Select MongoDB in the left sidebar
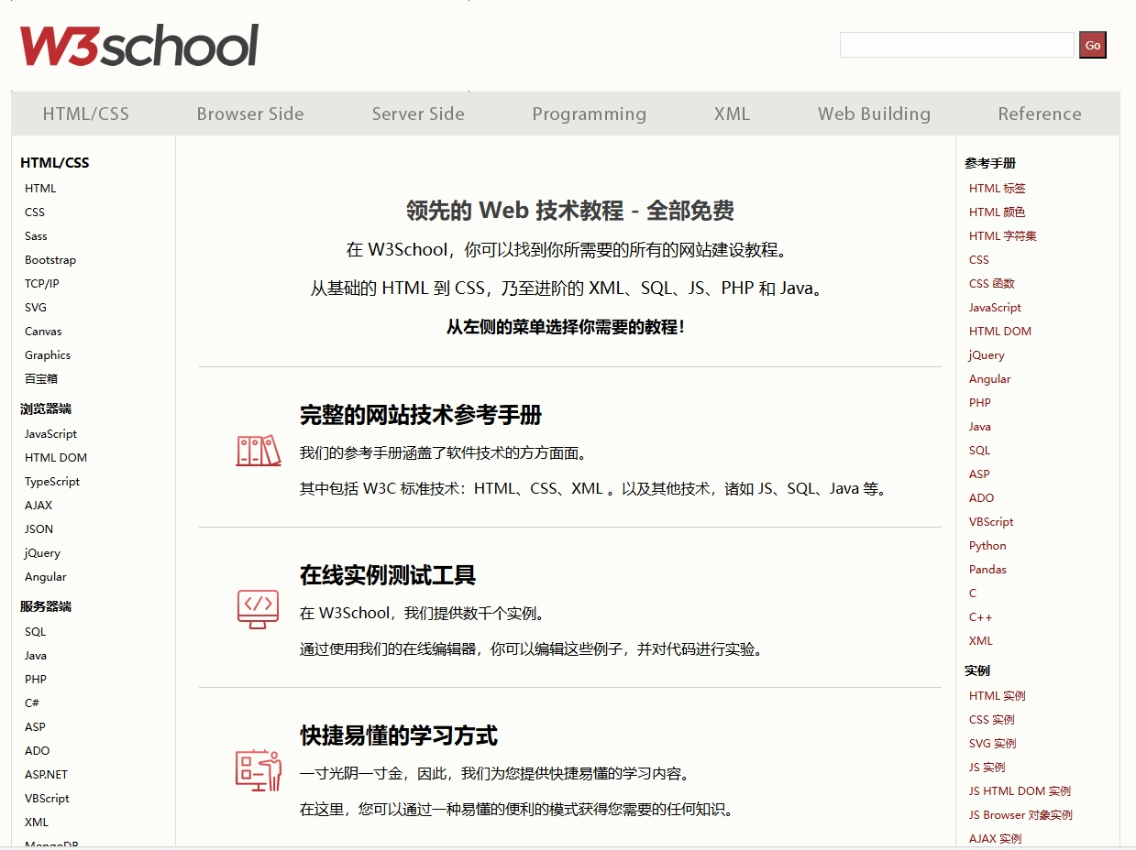 (50, 845)
